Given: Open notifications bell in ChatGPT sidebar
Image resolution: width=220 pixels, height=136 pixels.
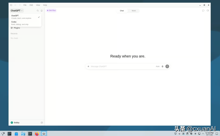Looking at the screenshot, I should coord(42,11).
